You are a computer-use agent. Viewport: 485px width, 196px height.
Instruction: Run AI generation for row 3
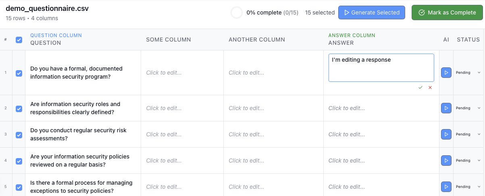coord(446,134)
